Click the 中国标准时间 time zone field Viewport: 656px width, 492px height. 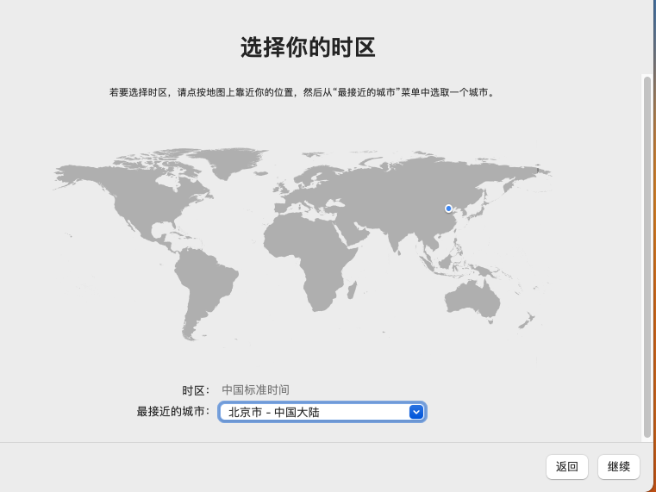click(256, 390)
